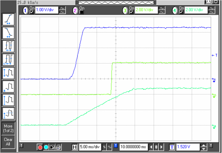Click the 5.00 ms/div timebase field
This screenshot has height=153, width=222.
[x=90, y=147]
